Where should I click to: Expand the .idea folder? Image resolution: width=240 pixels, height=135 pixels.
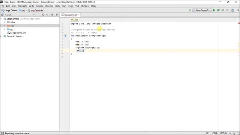point(4,22)
